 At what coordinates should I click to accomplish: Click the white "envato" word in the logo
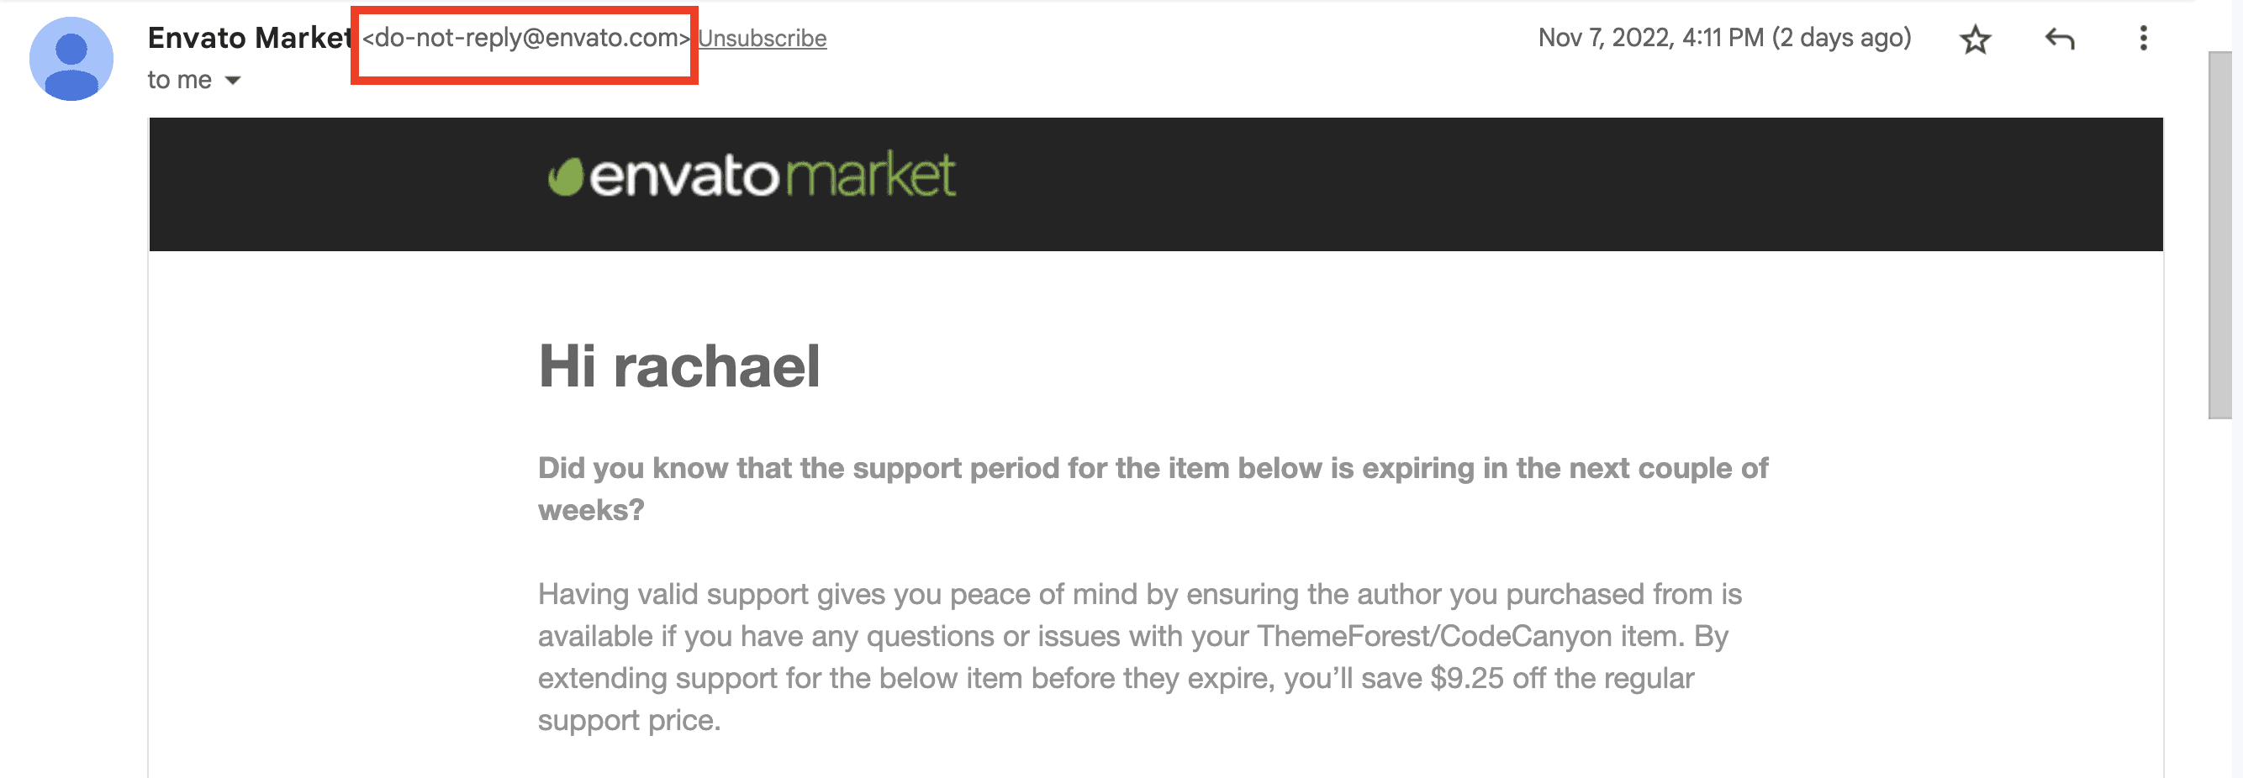[683, 176]
